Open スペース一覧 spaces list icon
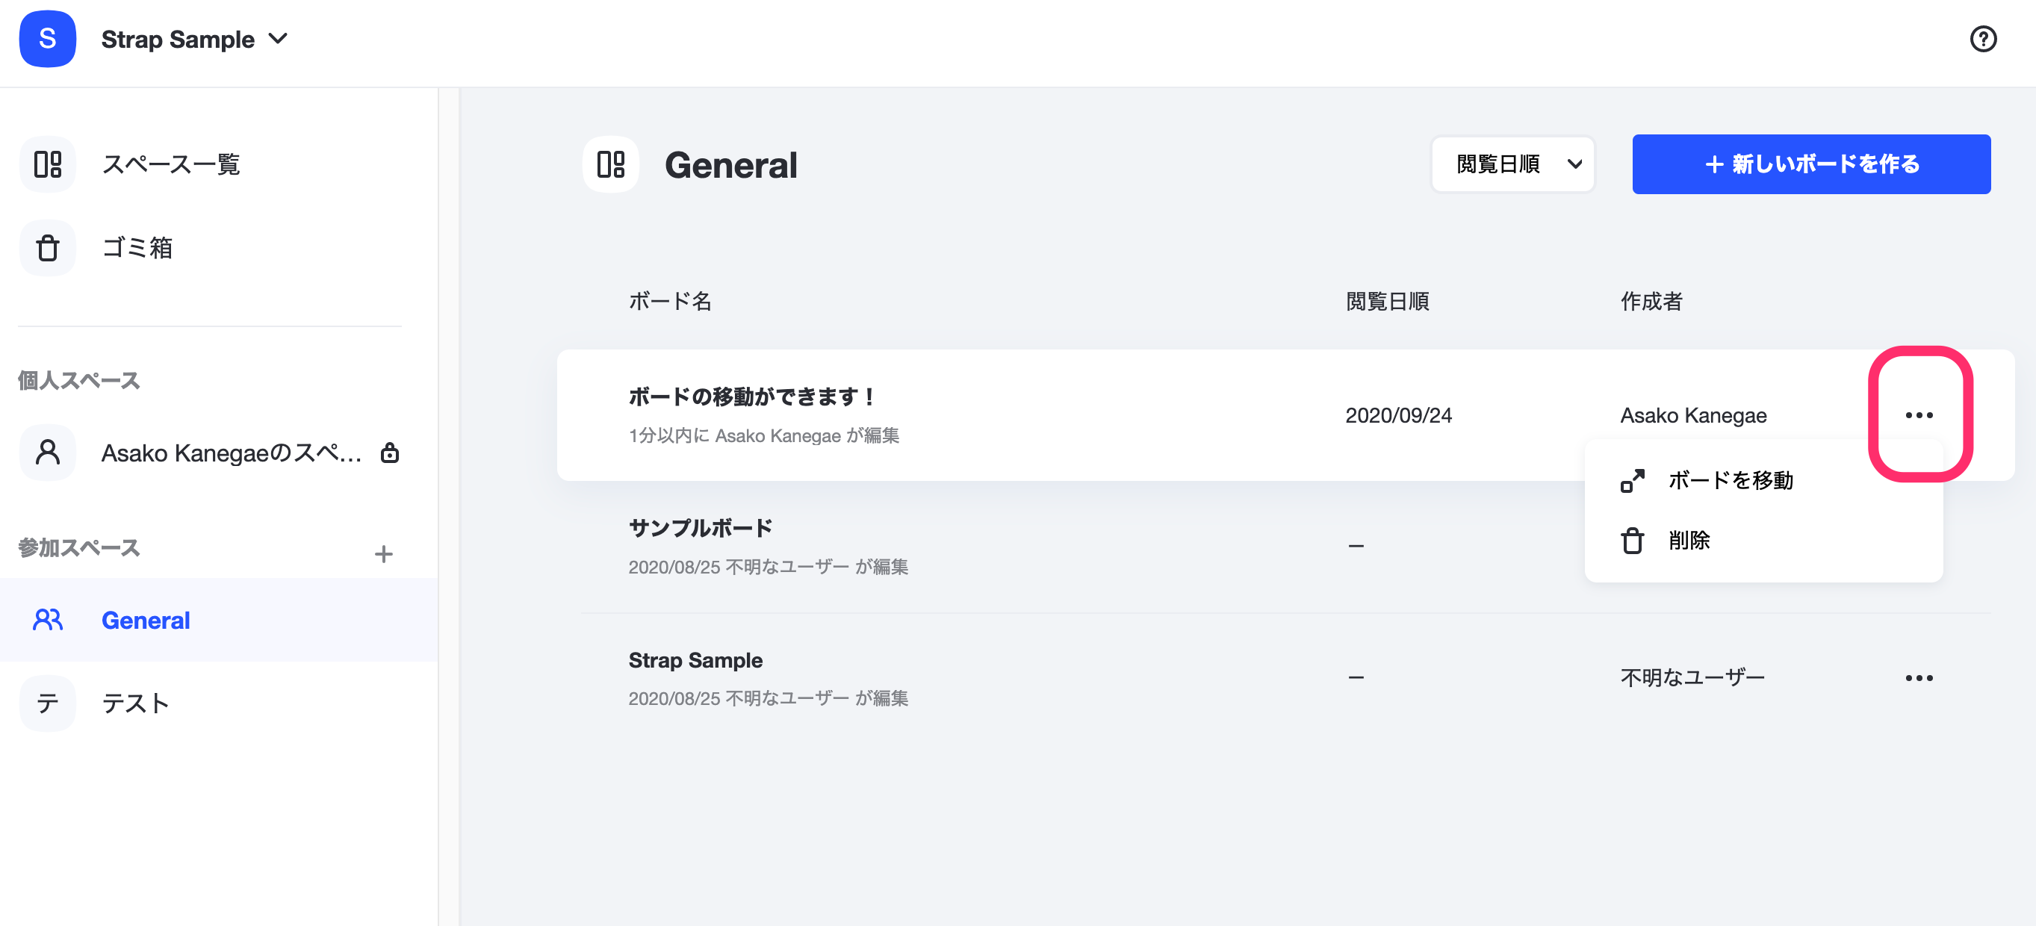This screenshot has width=2036, height=926. tap(47, 164)
